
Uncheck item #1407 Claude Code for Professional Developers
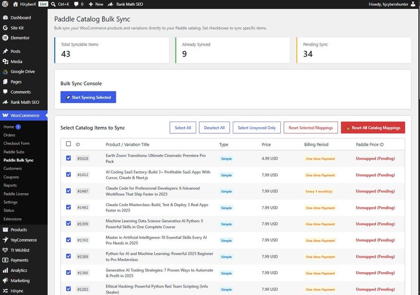tap(69, 191)
